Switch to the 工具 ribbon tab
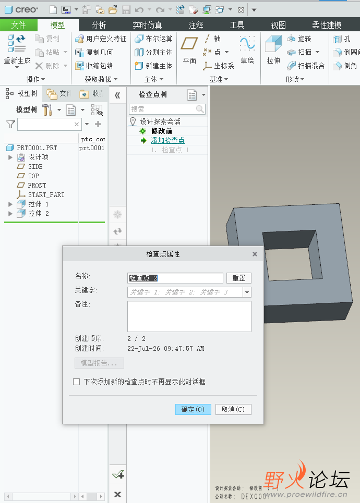The height and width of the screenshot is (503, 360). click(x=237, y=25)
